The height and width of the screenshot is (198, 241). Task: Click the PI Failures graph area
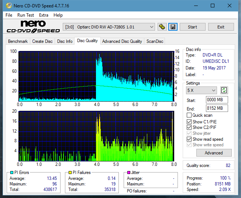click(x=96, y=136)
